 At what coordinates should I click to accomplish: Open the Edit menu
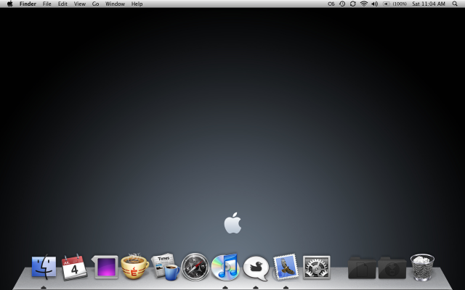(62, 4)
